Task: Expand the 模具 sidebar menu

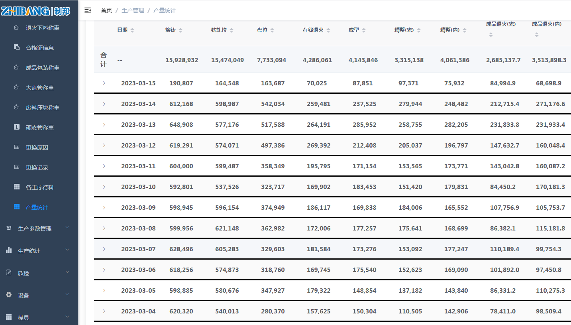Action: coord(39,318)
